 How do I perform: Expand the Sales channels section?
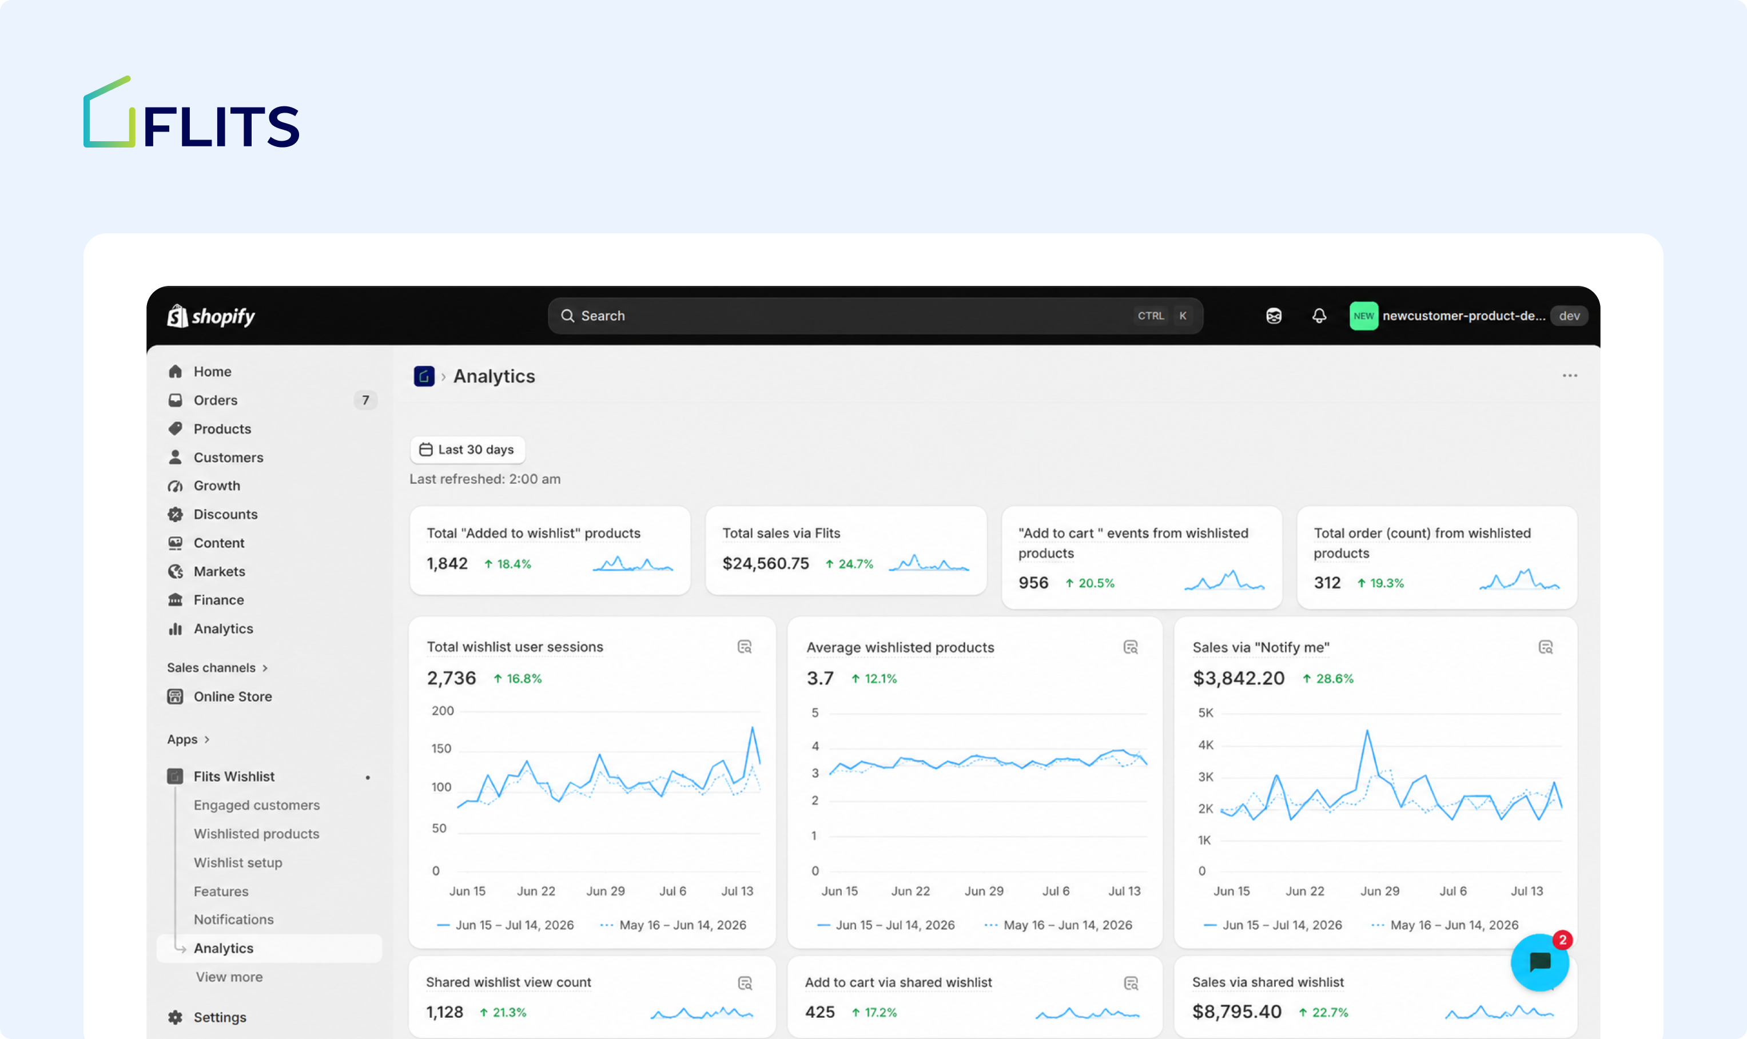pyautogui.click(x=217, y=667)
